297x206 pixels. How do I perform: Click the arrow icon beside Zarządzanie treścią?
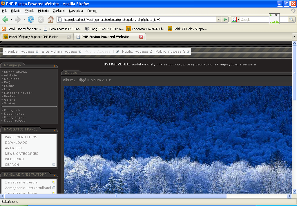click(x=54, y=182)
